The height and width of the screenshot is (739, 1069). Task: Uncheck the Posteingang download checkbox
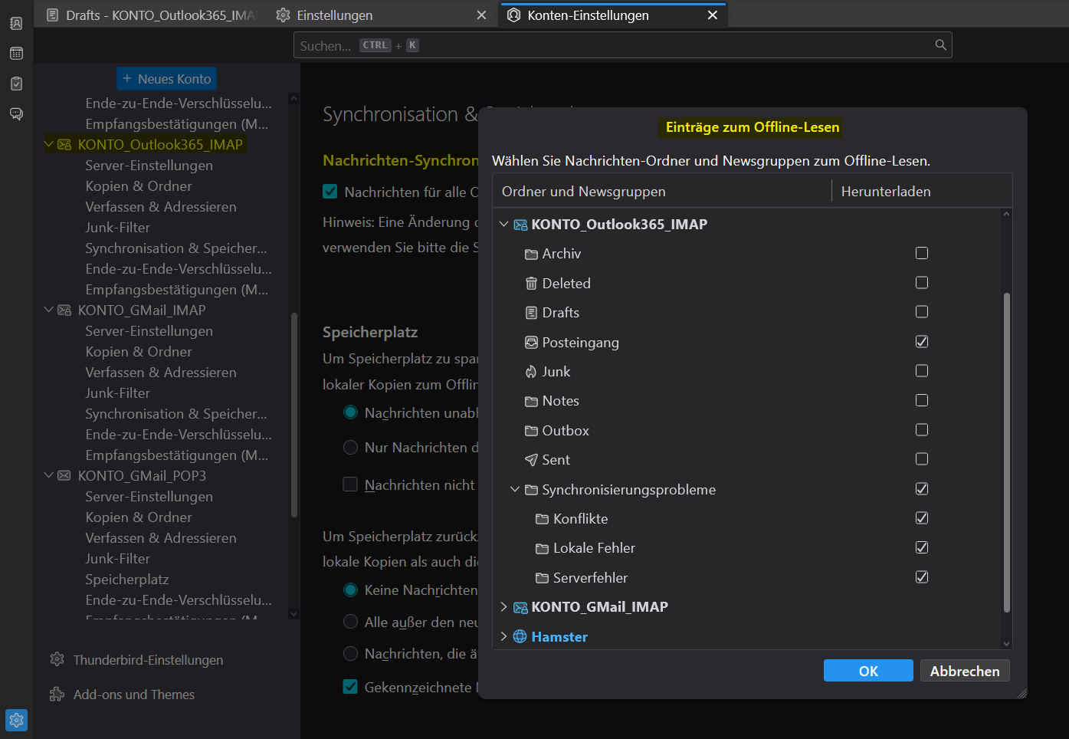[922, 342]
